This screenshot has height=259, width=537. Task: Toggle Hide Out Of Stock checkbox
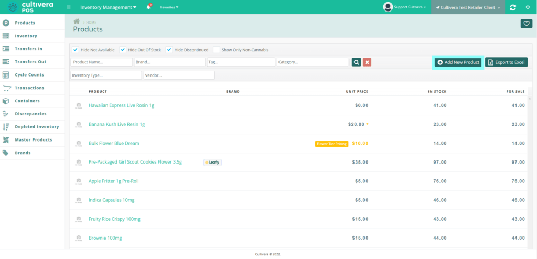(x=123, y=50)
